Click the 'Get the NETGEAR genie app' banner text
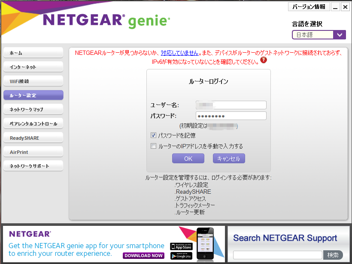 point(86,249)
